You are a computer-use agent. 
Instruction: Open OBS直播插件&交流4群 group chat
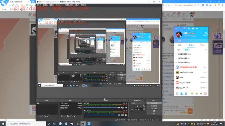click(x=192, y=67)
